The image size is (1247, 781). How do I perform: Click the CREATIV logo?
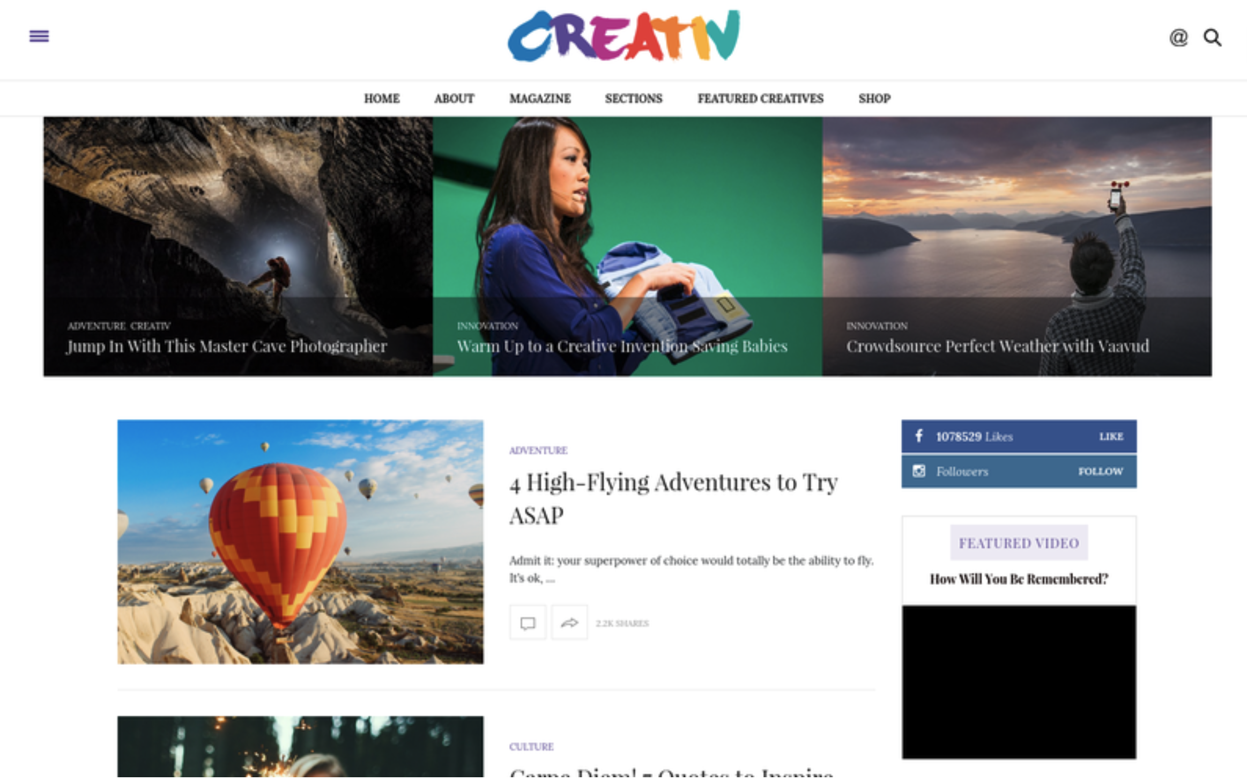pyautogui.click(x=623, y=36)
